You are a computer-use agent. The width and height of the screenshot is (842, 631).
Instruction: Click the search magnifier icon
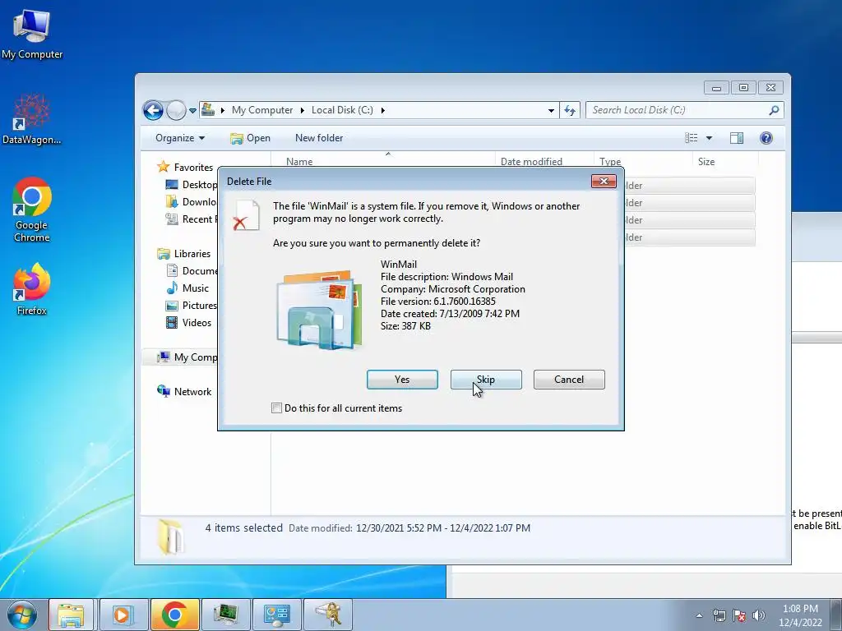tap(774, 110)
